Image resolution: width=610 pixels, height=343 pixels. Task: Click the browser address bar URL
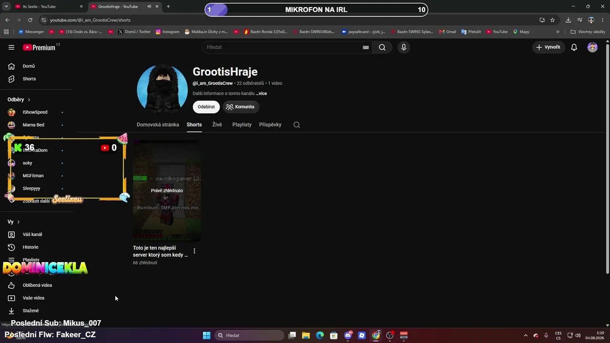[x=90, y=20]
